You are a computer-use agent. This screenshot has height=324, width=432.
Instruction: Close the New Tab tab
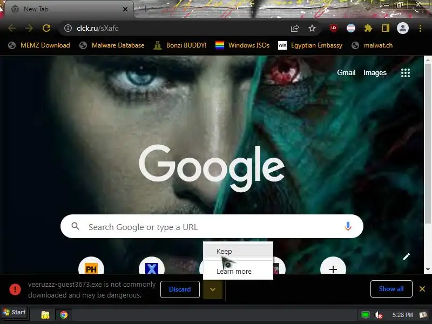point(125,9)
